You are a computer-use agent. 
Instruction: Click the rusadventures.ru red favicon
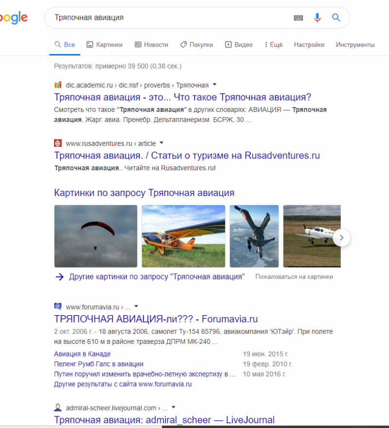point(57,143)
